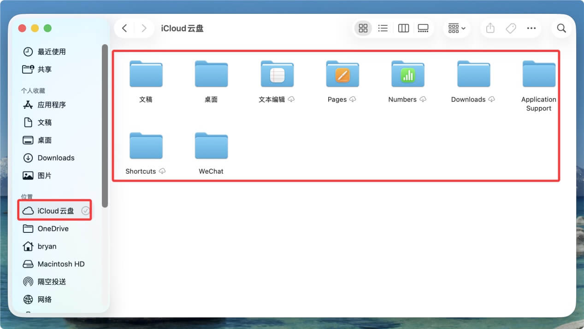Download the Shortcuts folder via cloud icon

point(162,171)
